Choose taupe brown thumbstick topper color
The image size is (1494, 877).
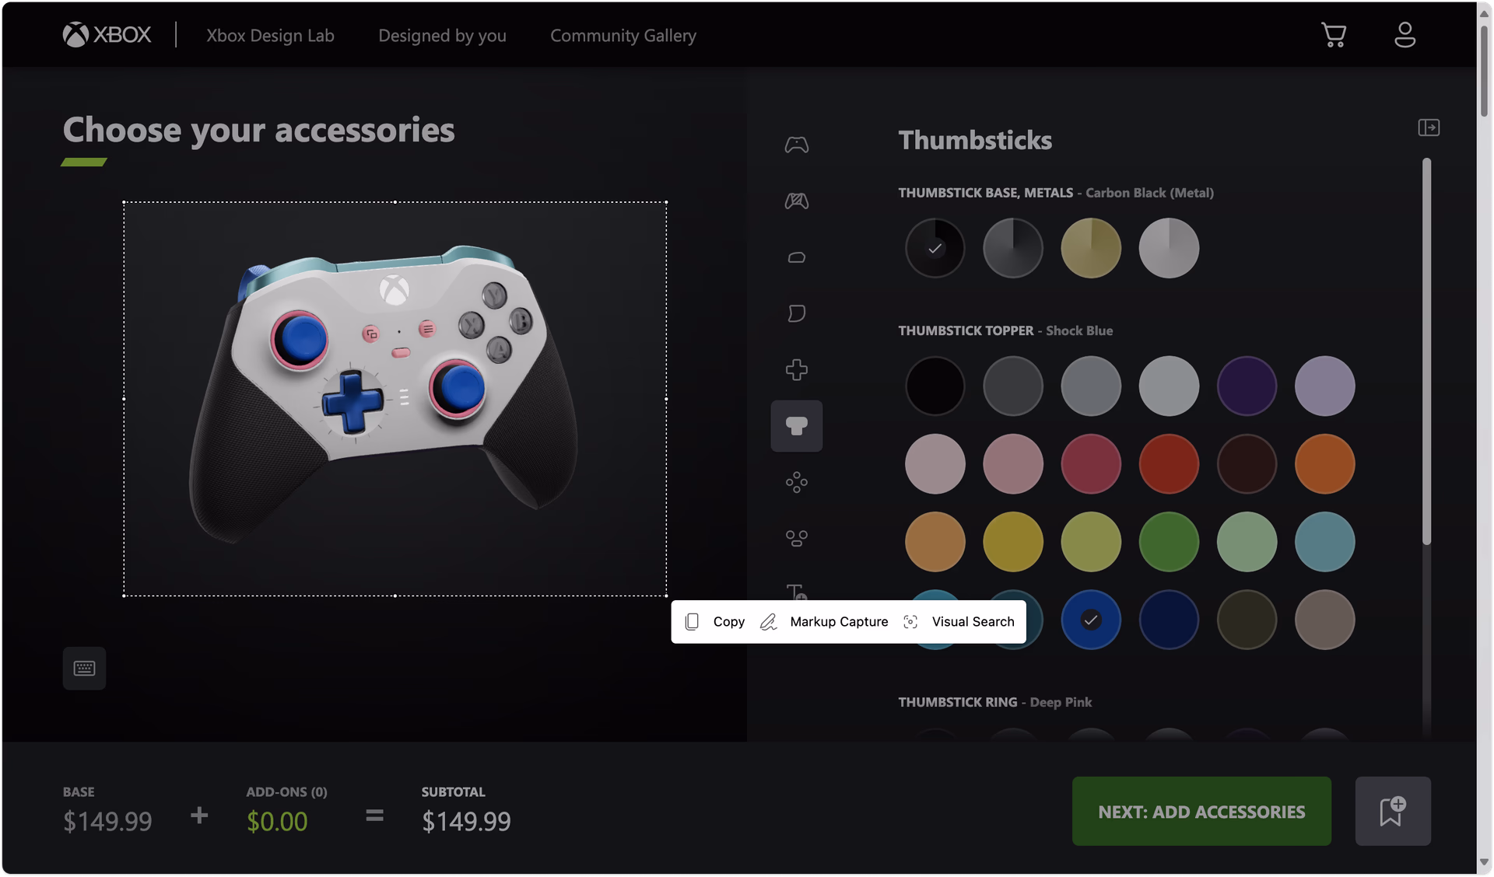pyautogui.click(x=1324, y=620)
